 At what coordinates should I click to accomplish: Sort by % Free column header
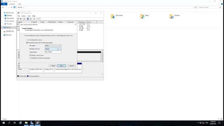point(91,22)
